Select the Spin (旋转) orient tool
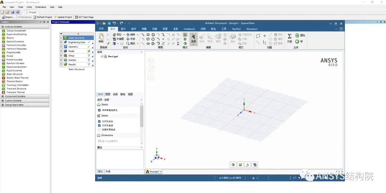This screenshot has height=193, width=386. click(x=131, y=35)
